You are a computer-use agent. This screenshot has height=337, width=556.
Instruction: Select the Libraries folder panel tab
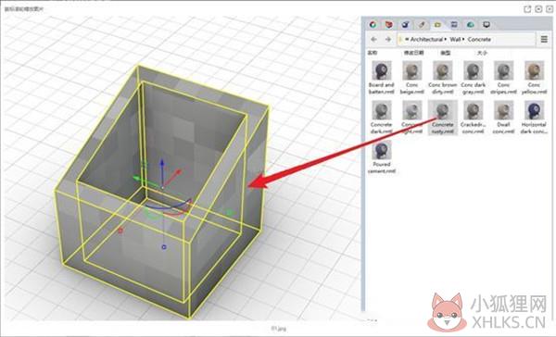coord(437,24)
